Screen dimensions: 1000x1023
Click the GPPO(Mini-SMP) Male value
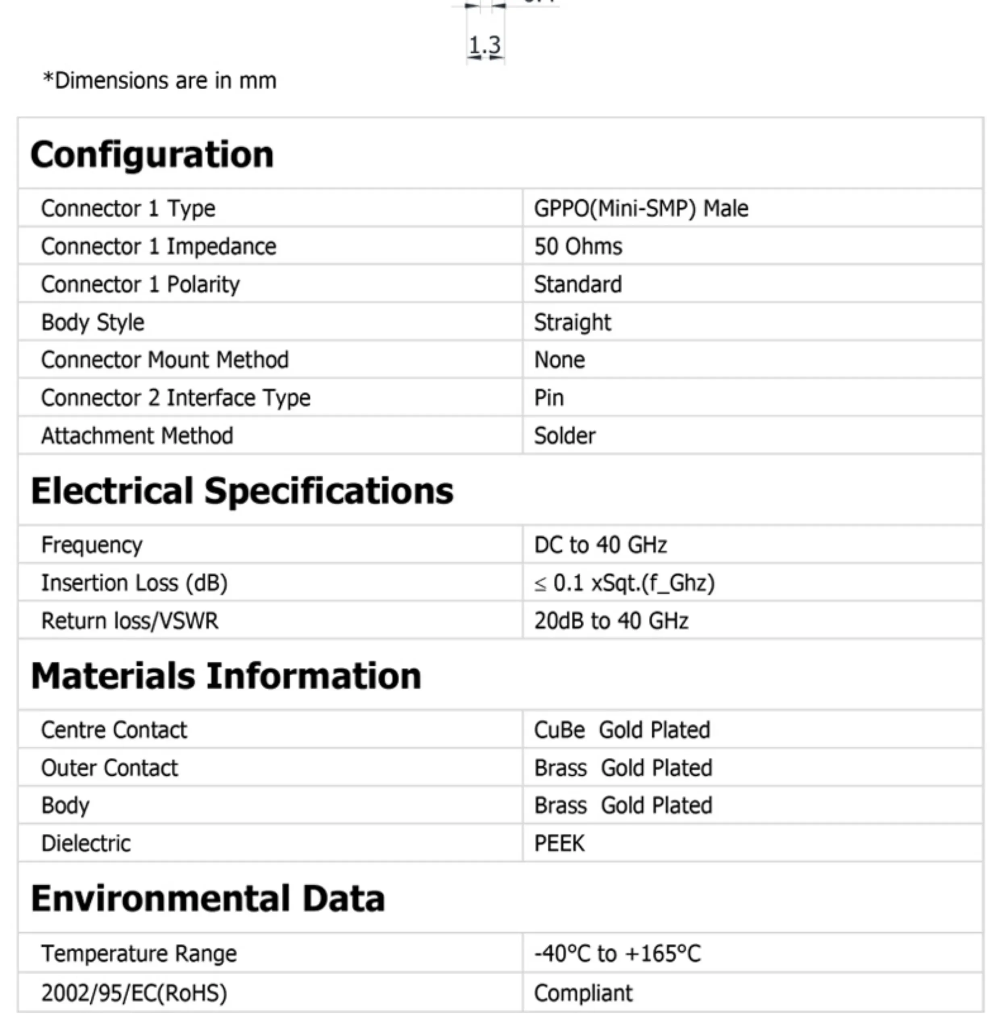[641, 209]
